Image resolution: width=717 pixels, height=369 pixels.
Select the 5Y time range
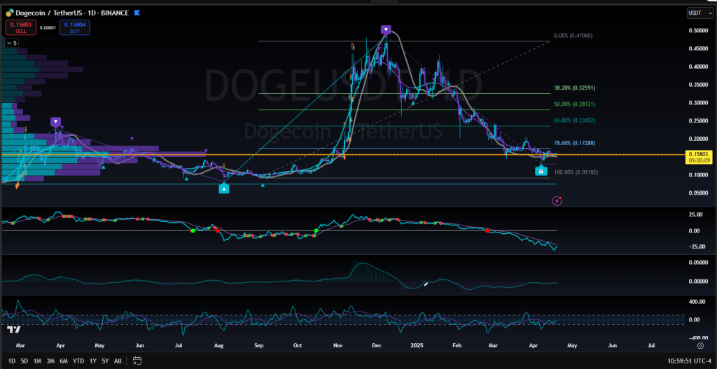pos(105,361)
